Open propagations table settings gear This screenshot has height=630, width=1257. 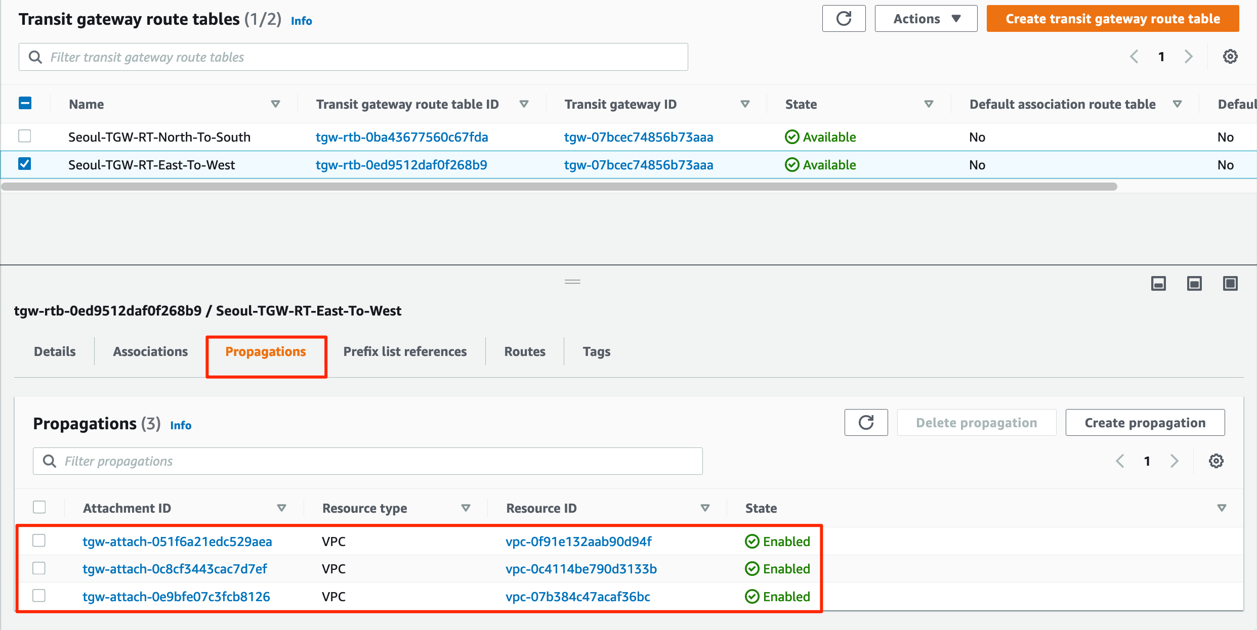point(1216,461)
